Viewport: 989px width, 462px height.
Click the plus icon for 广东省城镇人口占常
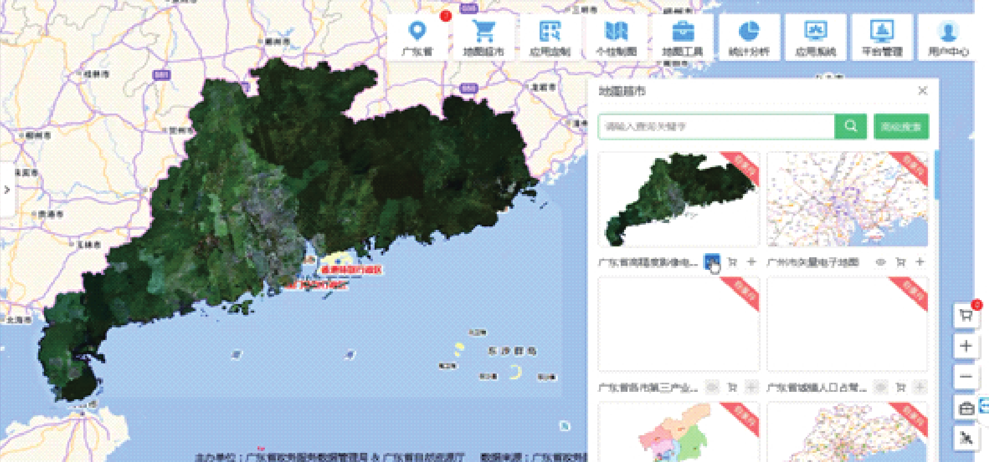pos(920,387)
